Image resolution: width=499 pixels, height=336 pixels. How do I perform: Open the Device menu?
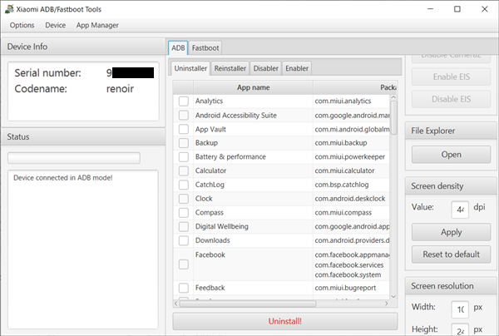56,25
